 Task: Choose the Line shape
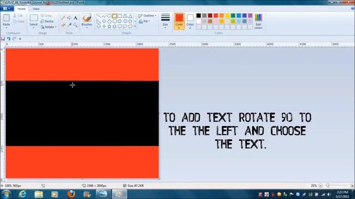coord(99,16)
